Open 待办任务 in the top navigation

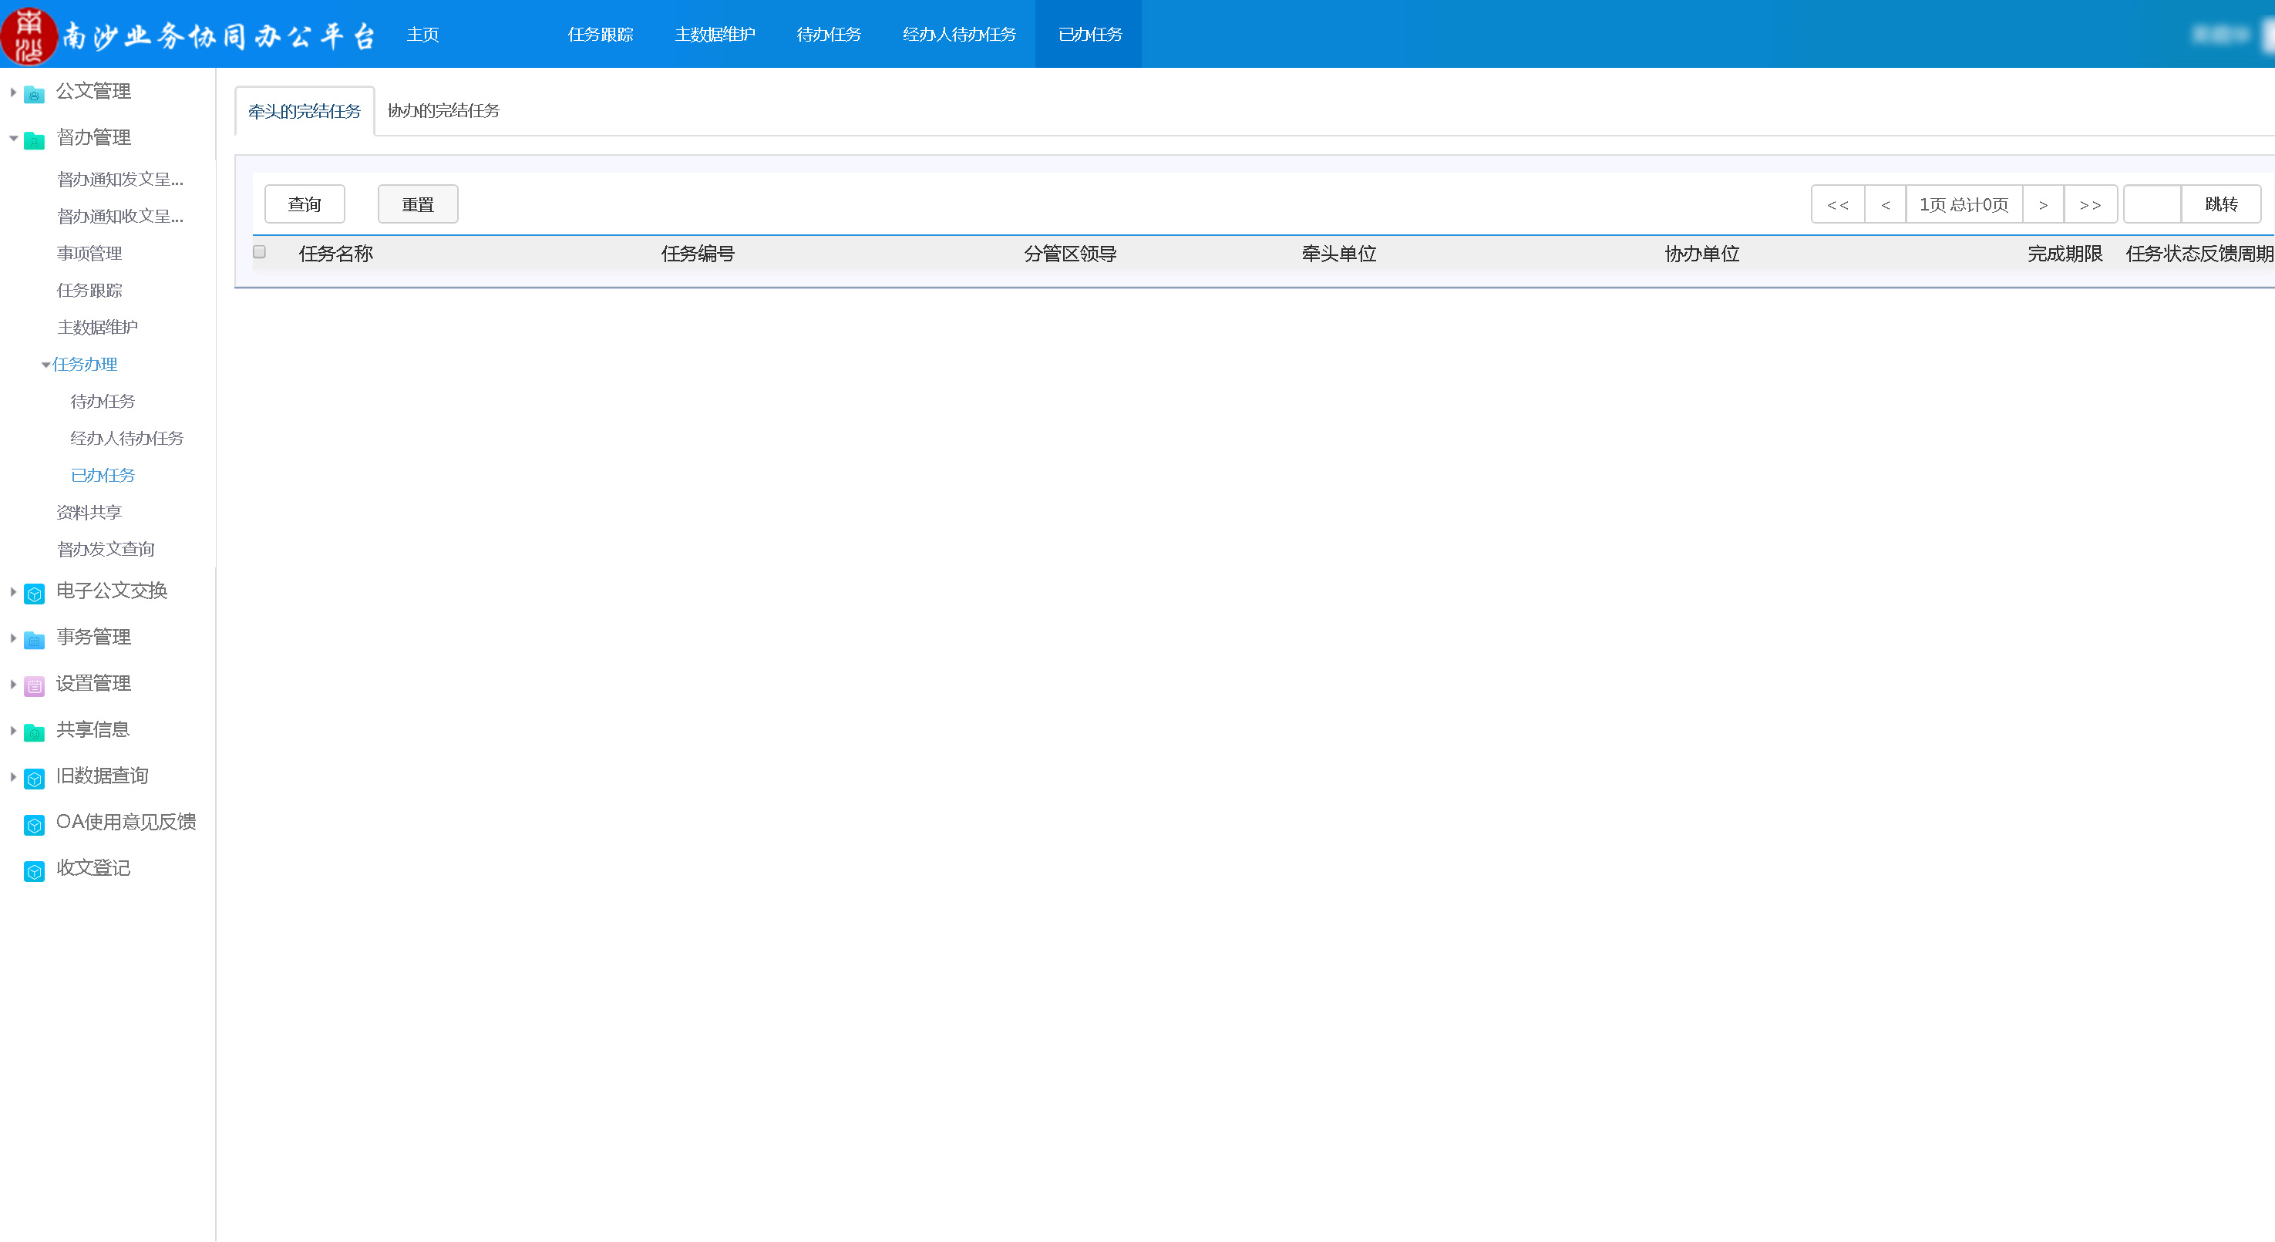tap(829, 35)
